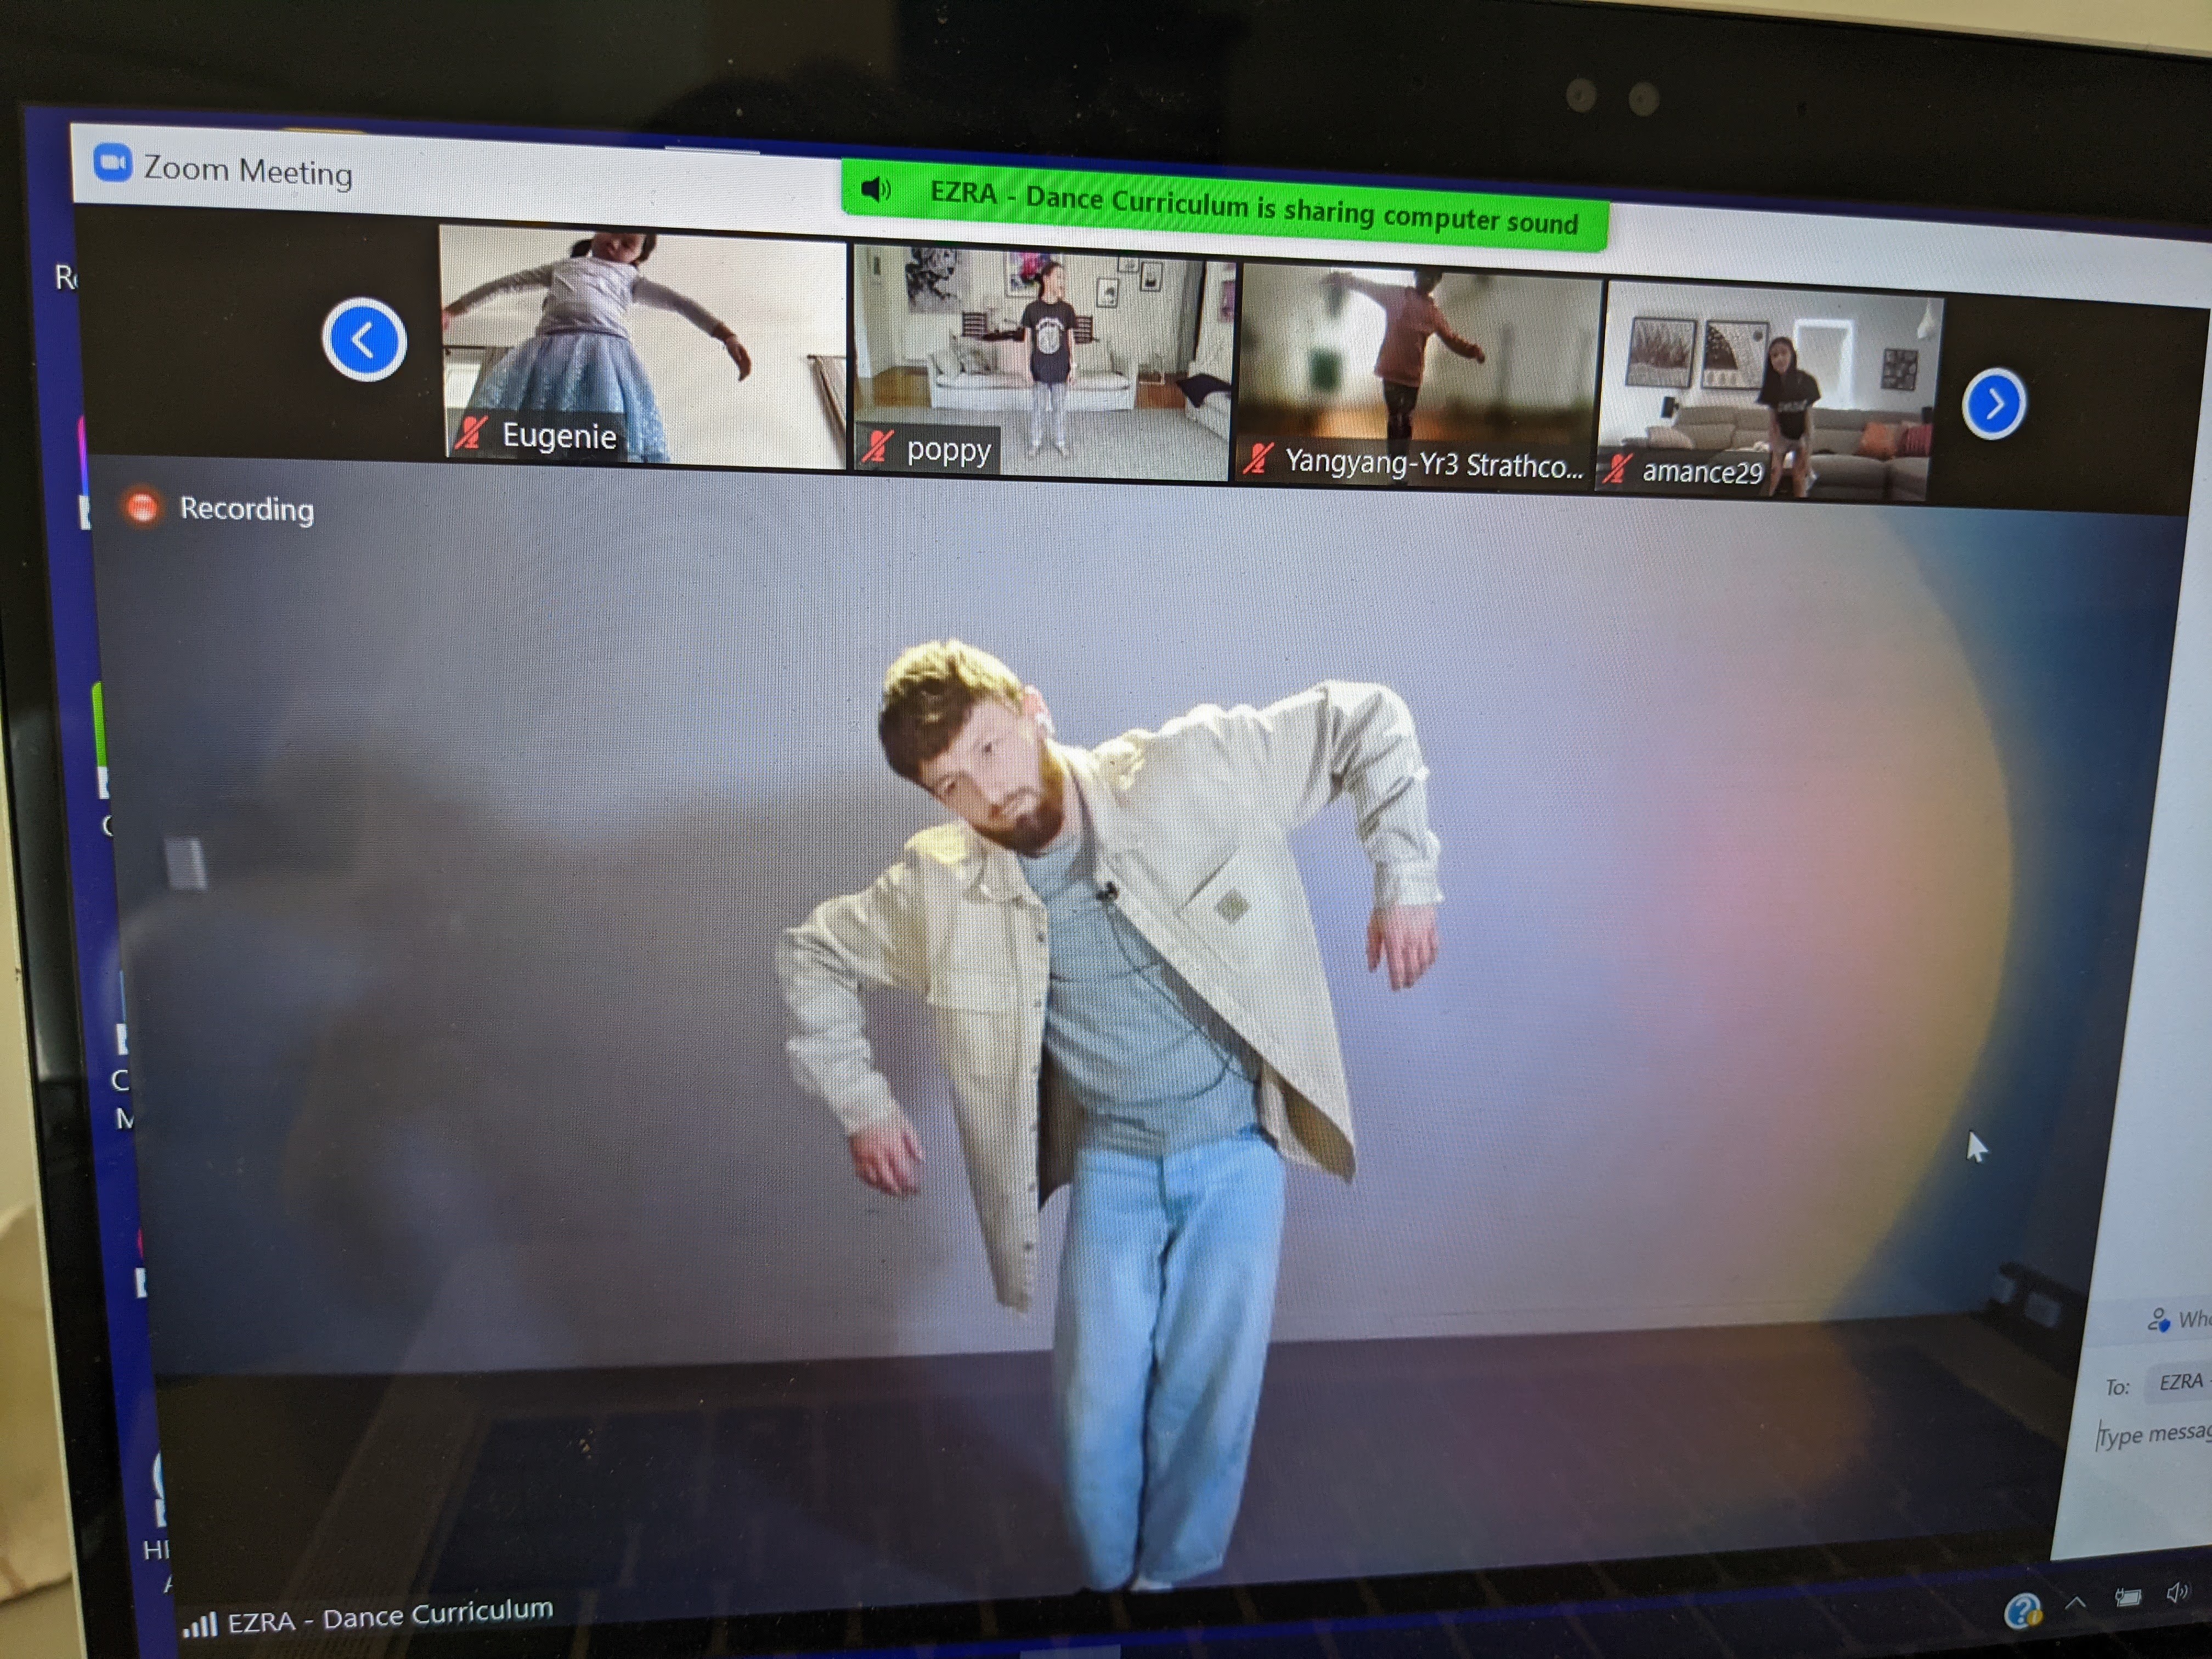
Task: Click the signal strength bars icon
Action: coord(199,1625)
